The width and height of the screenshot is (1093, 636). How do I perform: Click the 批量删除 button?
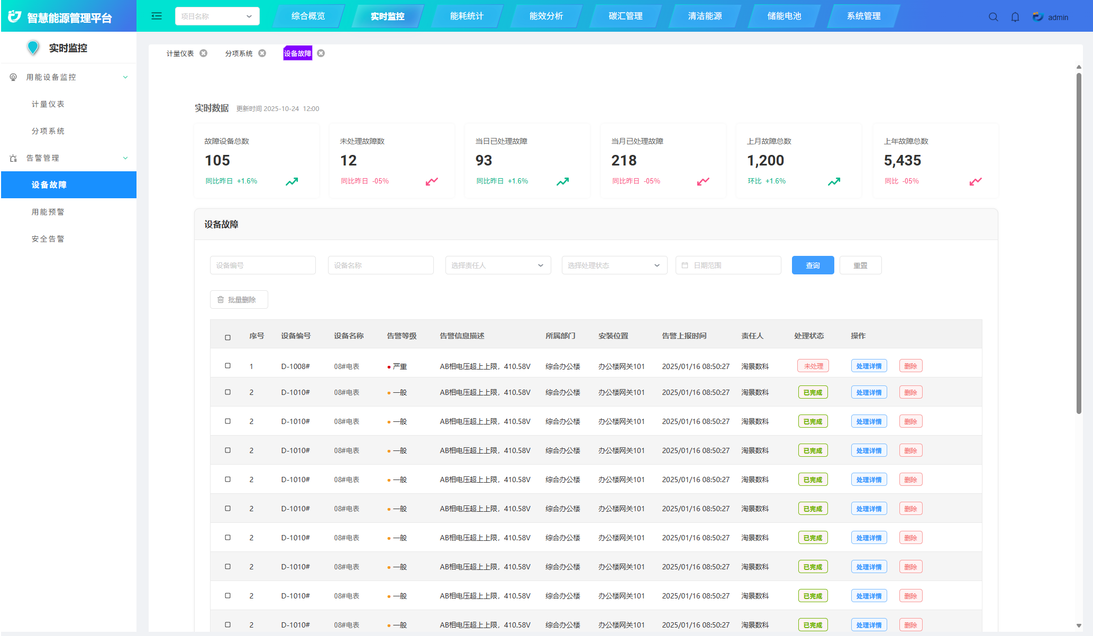coord(239,300)
